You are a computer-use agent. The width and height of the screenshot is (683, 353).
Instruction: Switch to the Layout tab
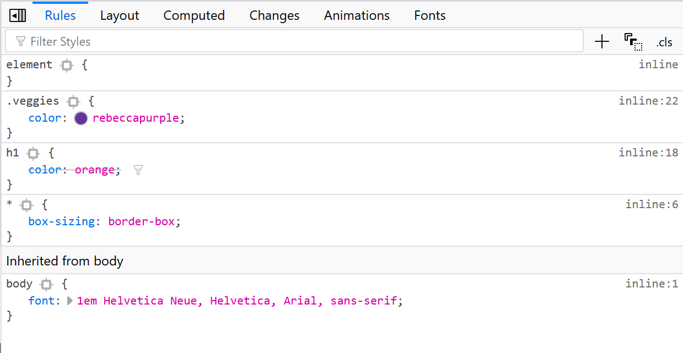(x=120, y=15)
